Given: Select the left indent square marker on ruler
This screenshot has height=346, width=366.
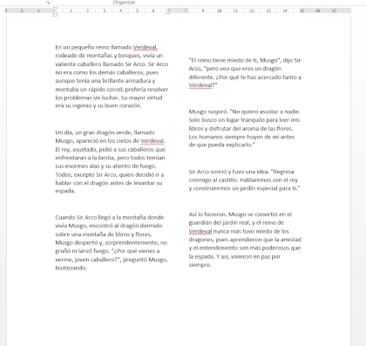Looking at the screenshot, I should [x=55, y=15].
